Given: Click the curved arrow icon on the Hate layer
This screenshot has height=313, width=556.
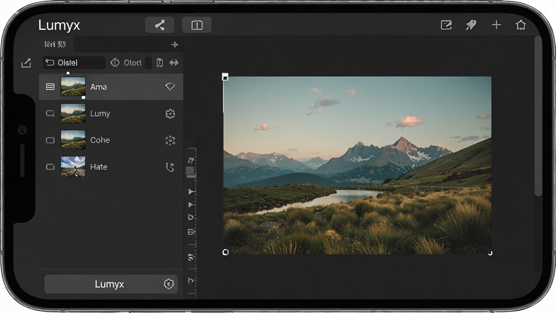Looking at the screenshot, I should pyautogui.click(x=170, y=167).
